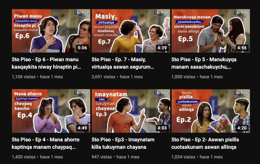Click the 4:49 duration badge on Ep.4
Viewport: 260px width, 164px height.
click(x=82, y=128)
